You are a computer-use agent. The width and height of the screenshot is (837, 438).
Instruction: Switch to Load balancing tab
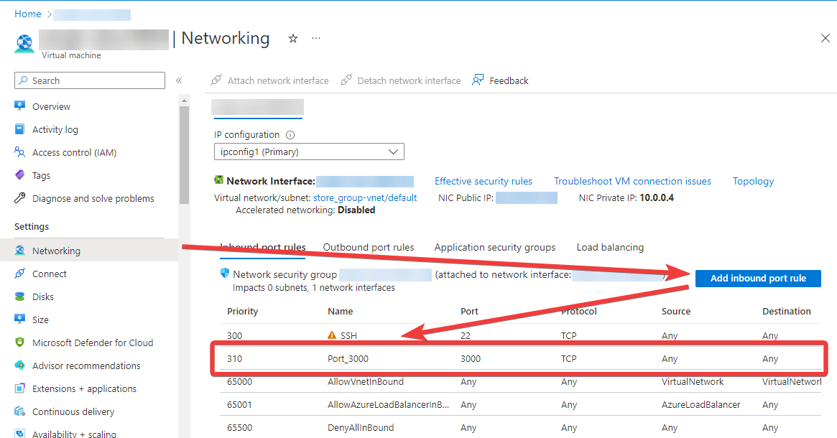[610, 248]
